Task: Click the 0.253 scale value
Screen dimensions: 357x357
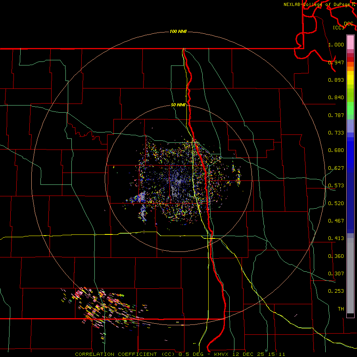Action: pos(336,291)
